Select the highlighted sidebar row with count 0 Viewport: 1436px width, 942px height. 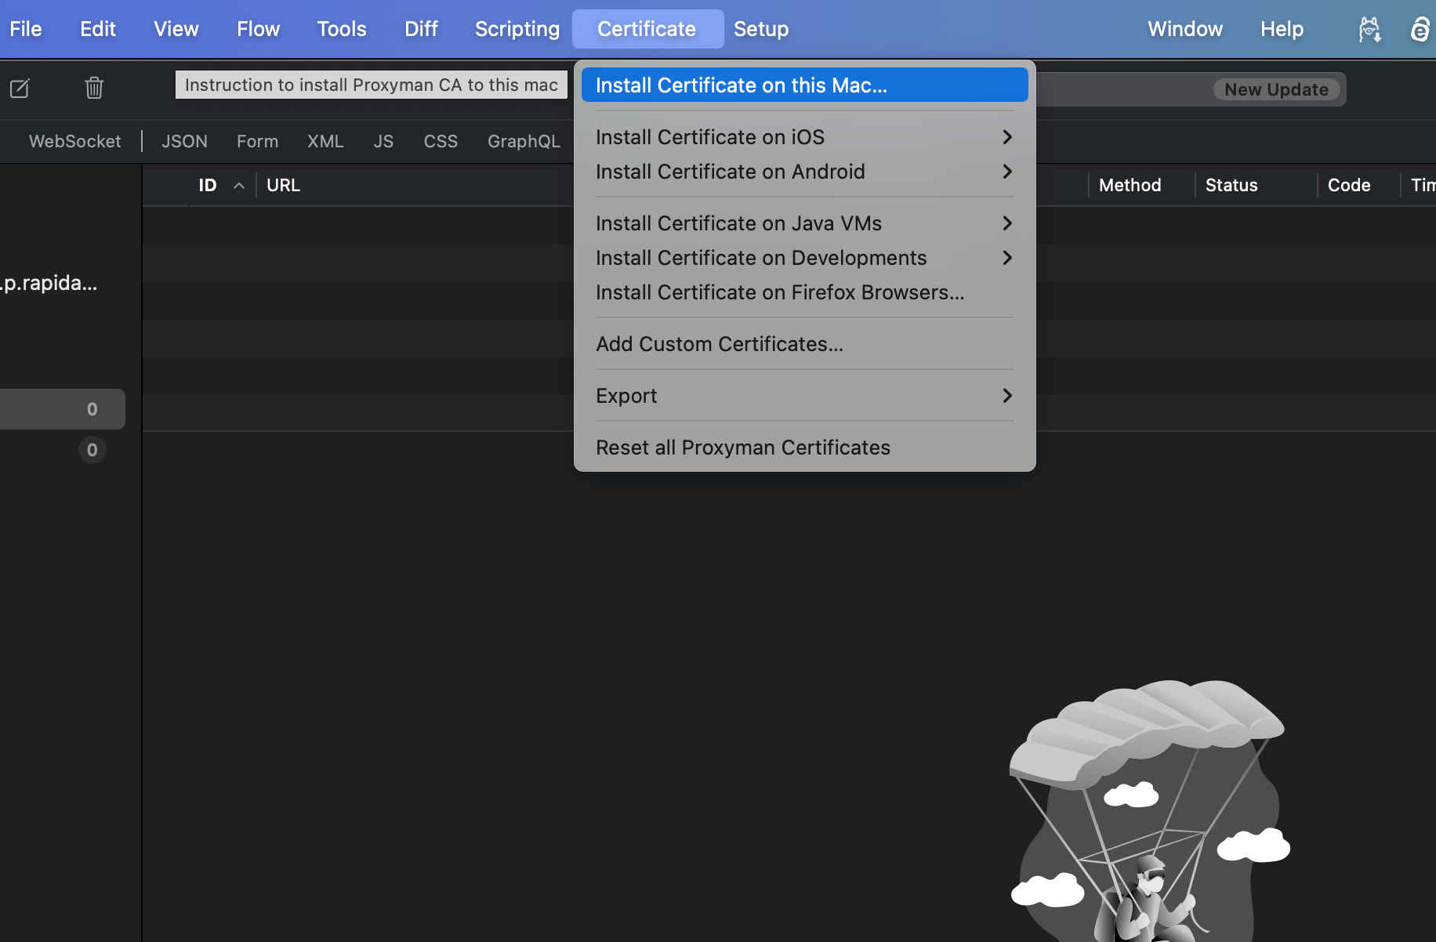[63, 409]
